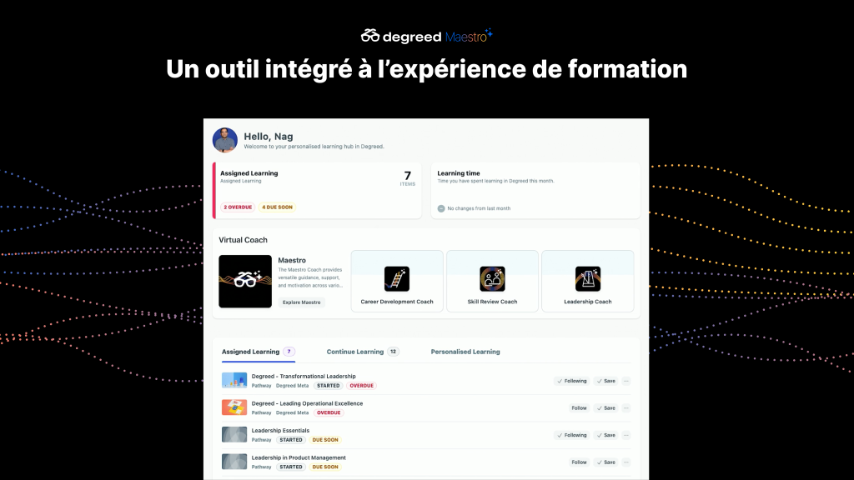This screenshot has height=480, width=854.
Task: Toggle Save on Leadership in Product Management row
Action: pos(605,462)
